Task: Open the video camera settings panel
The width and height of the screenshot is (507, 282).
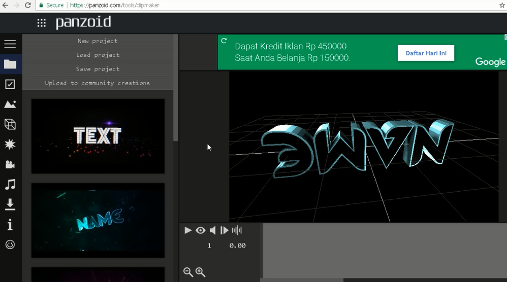Action: [x=10, y=164]
